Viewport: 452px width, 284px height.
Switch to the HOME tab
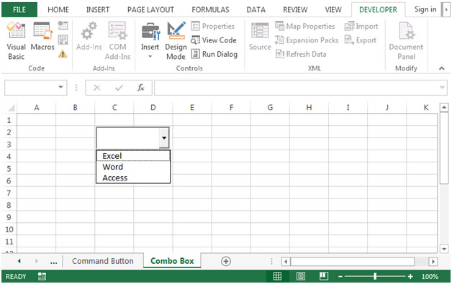tap(58, 10)
